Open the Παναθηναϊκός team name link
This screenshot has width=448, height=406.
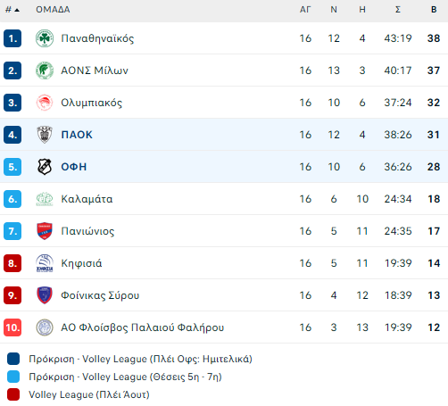(x=97, y=38)
